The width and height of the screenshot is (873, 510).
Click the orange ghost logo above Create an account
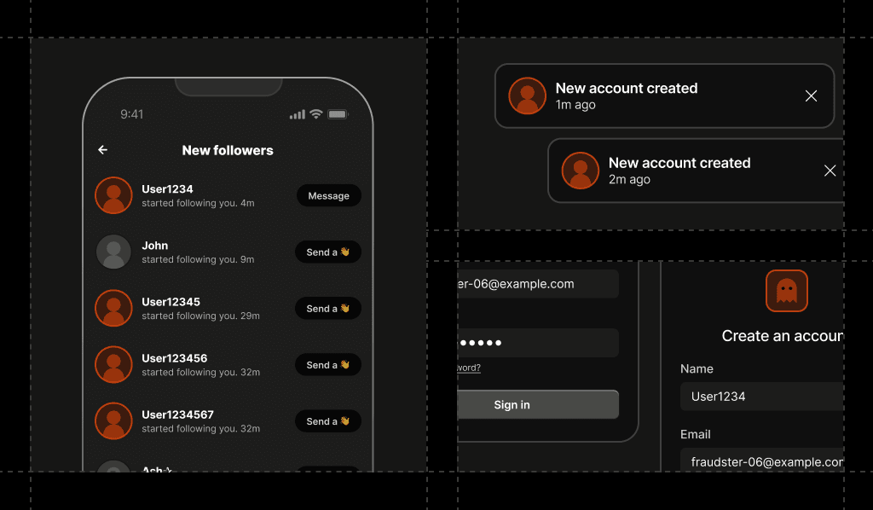[786, 291]
